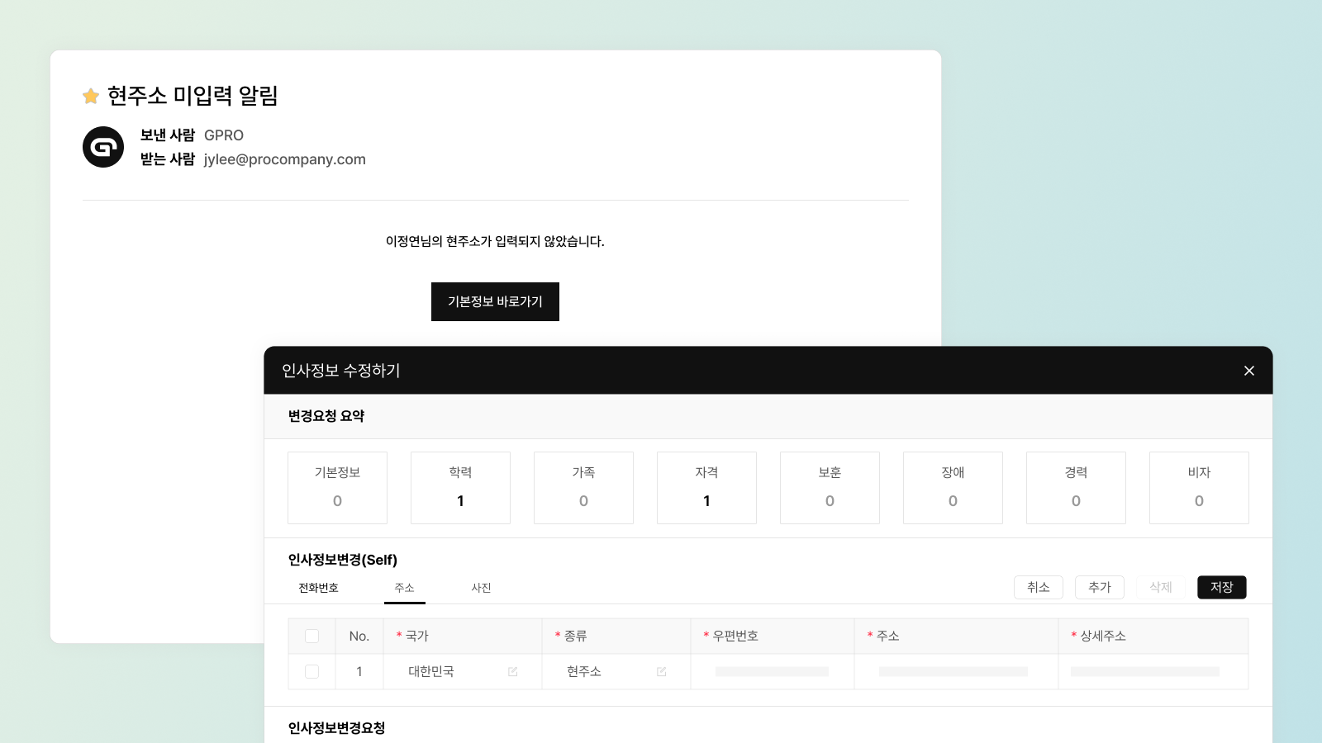Open the 자격 summary card
This screenshot has width=1322, height=743.
pos(706,488)
